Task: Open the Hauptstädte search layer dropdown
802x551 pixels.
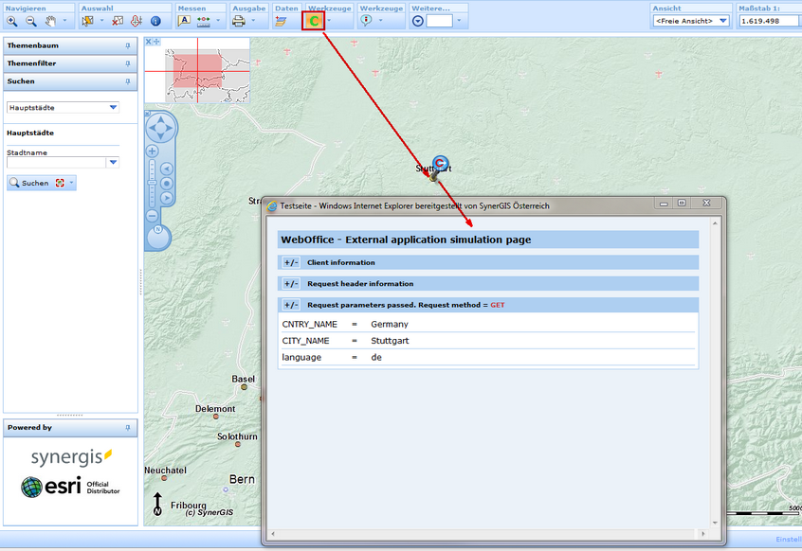Action: [x=113, y=108]
